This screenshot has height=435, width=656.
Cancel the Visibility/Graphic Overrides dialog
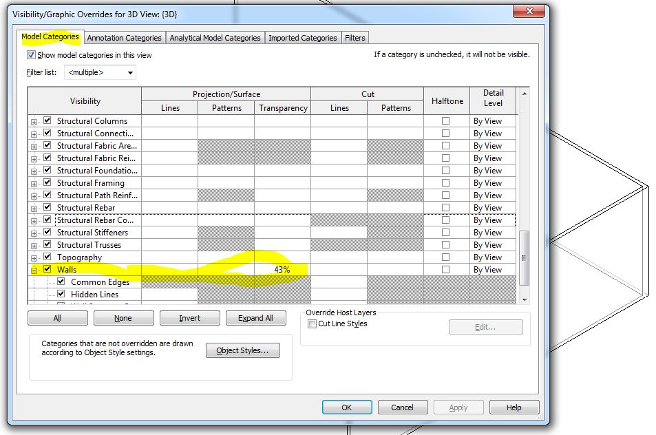[x=403, y=407]
